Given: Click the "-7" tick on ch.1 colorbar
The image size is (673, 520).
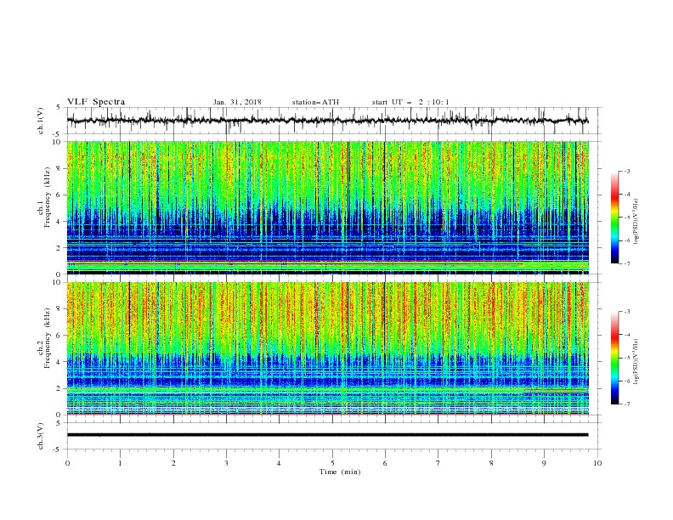Looking at the screenshot, I should 627,263.
